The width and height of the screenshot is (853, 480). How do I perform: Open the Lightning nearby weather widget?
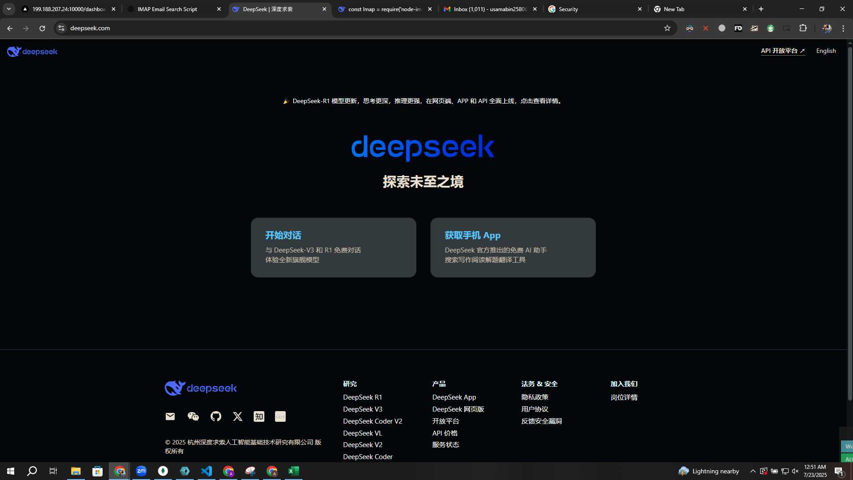709,471
